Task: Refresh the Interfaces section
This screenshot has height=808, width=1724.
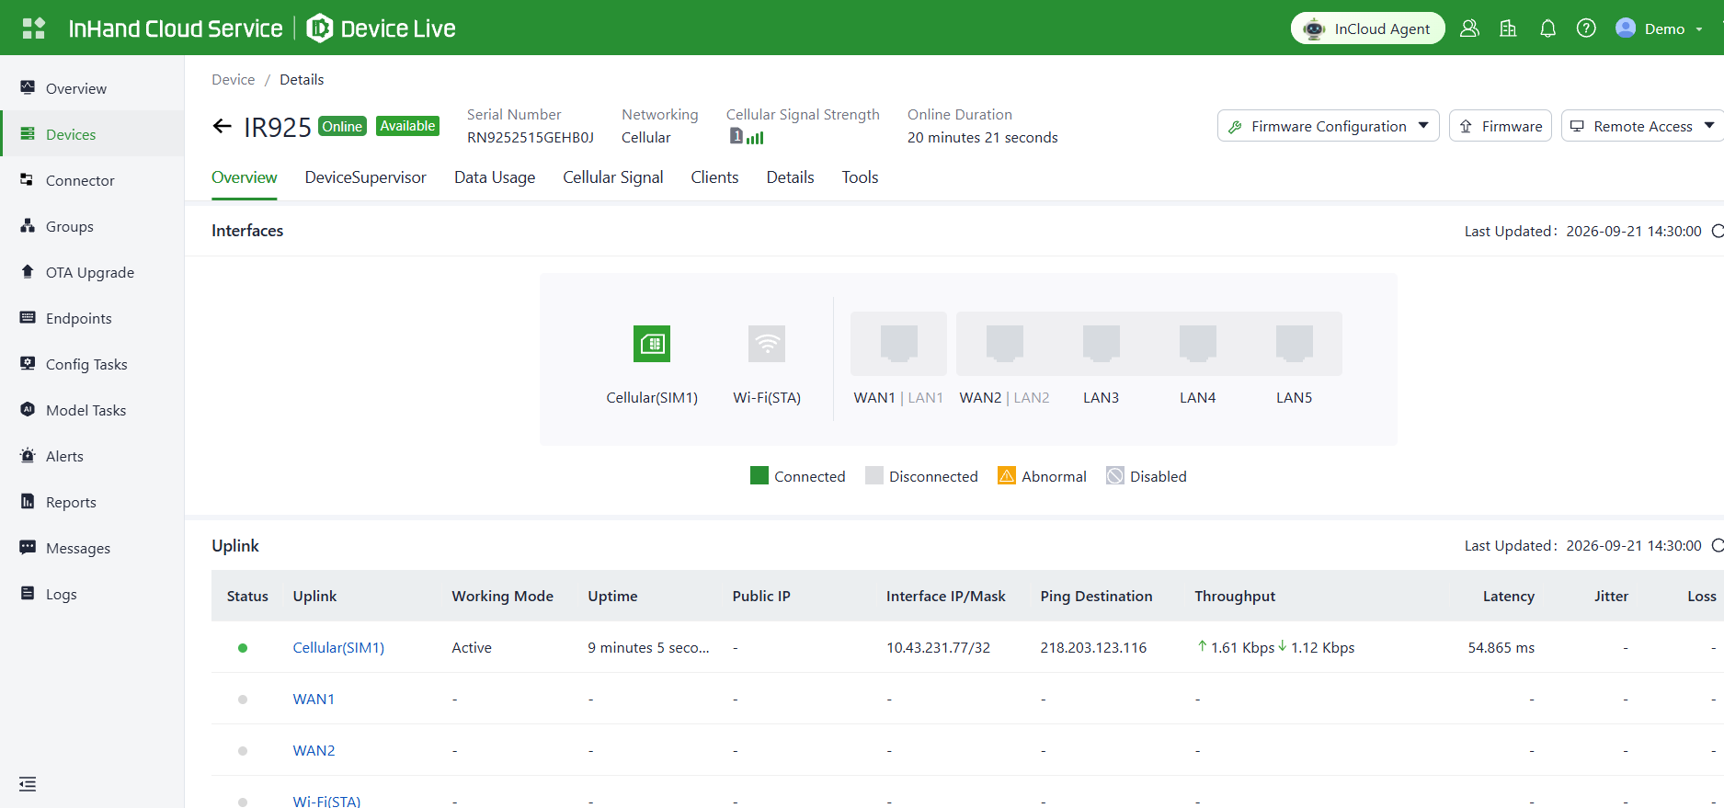Action: point(1718,232)
